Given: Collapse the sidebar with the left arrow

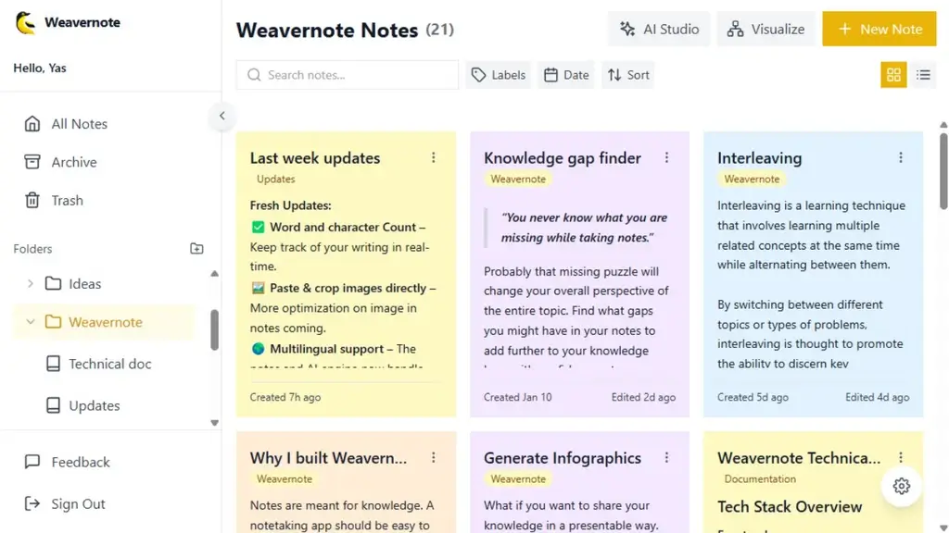Looking at the screenshot, I should pos(221,116).
